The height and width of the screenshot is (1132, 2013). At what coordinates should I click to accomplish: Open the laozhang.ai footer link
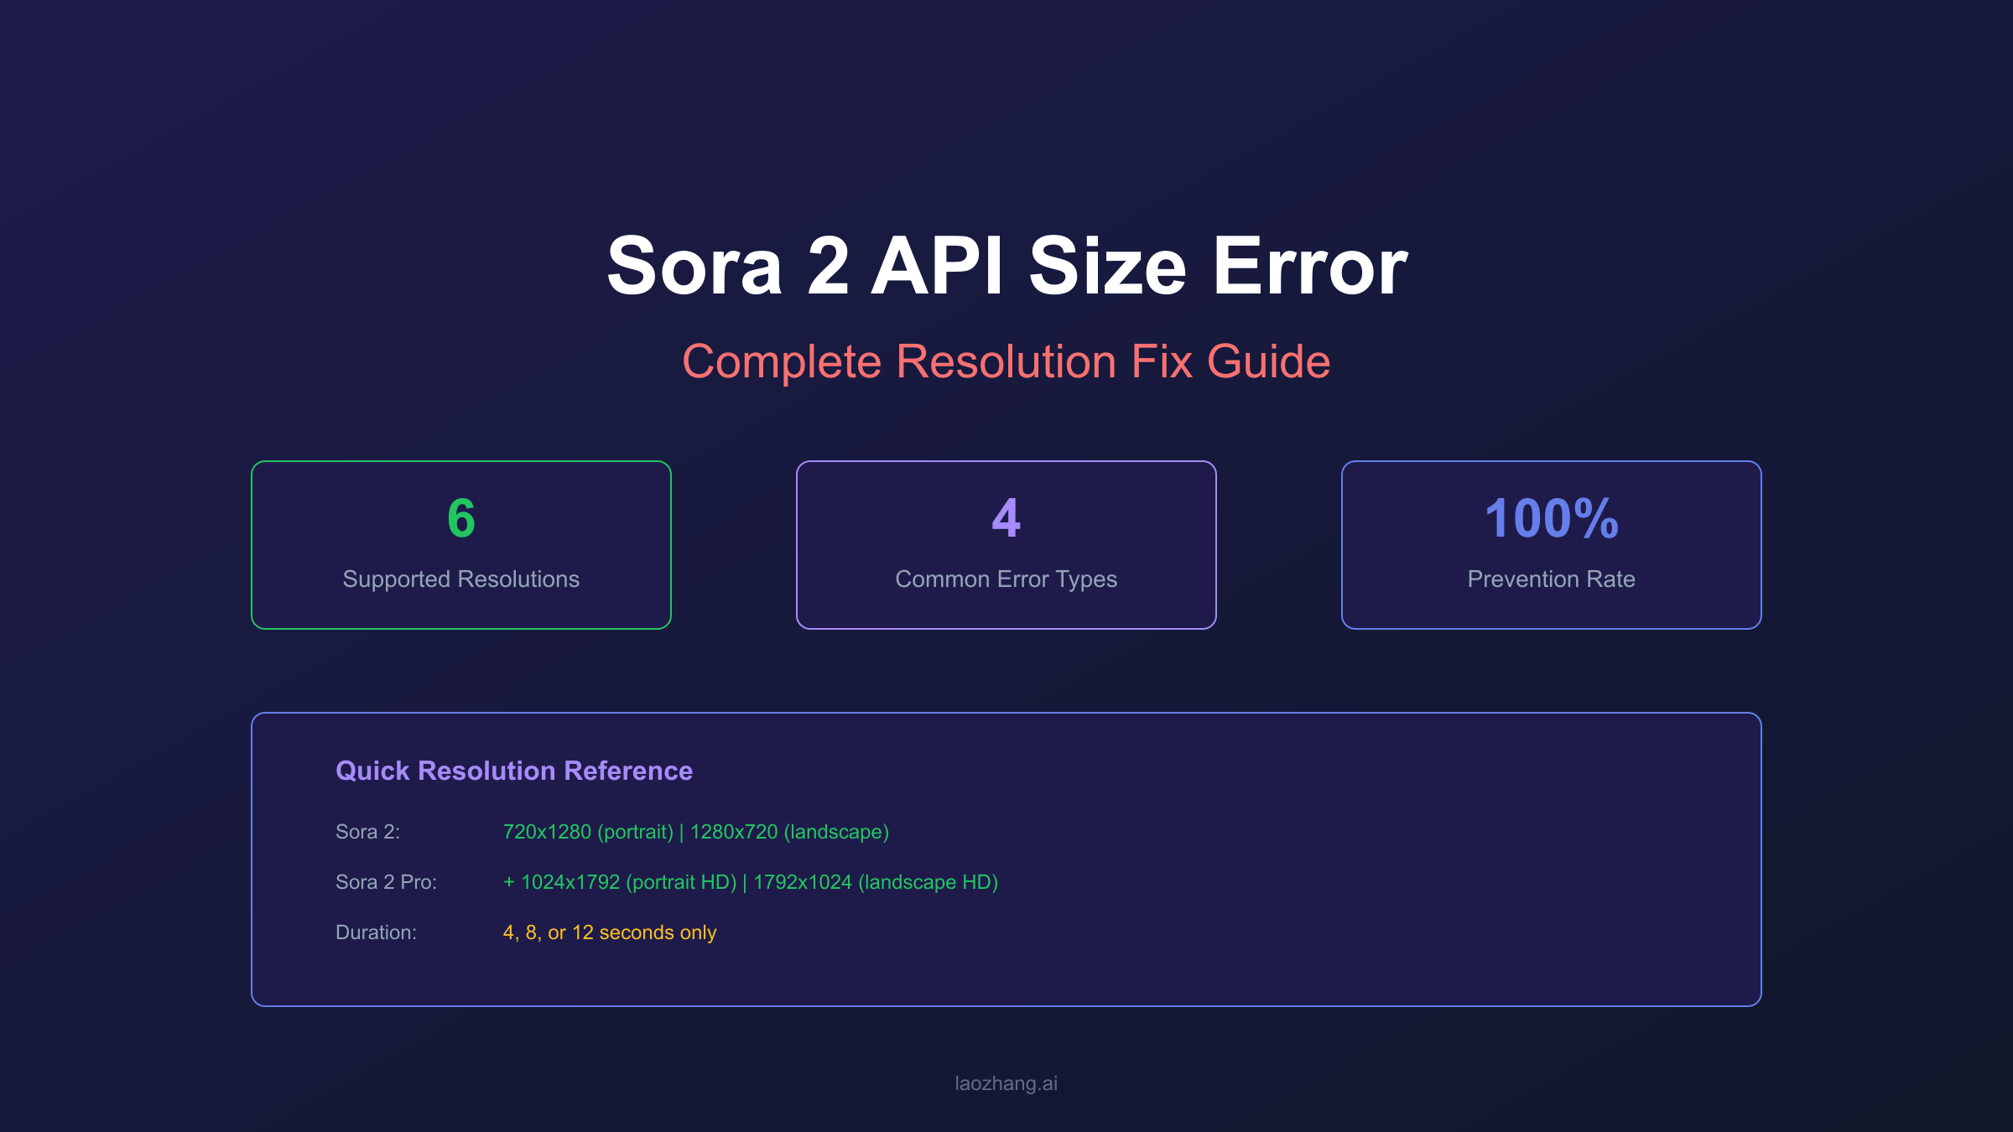(x=1006, y=1082)
